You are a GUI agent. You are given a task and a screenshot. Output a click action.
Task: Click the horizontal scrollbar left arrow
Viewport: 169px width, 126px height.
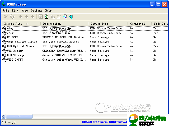click(3, 116)
